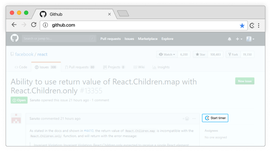
Task: View the 6,200 watchers count
Action: [184, 55]
